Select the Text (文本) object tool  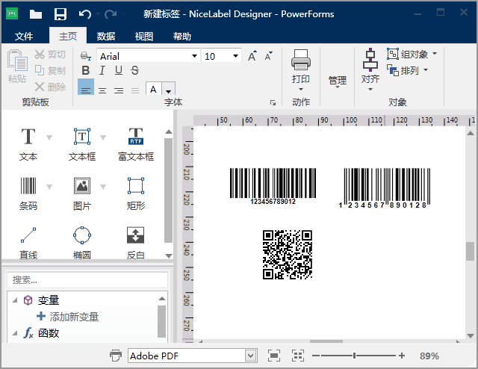[28, 144]
